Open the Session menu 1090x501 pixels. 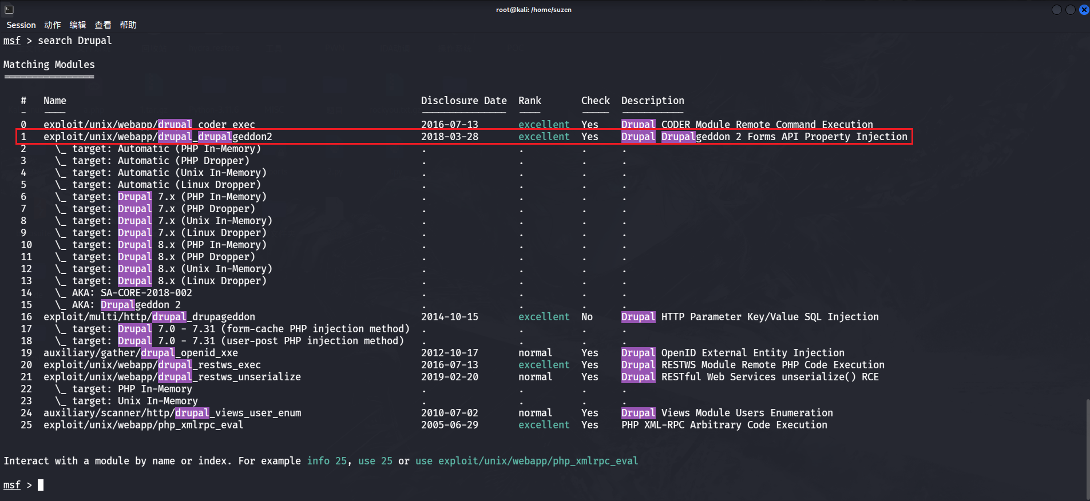click(21, 25)
